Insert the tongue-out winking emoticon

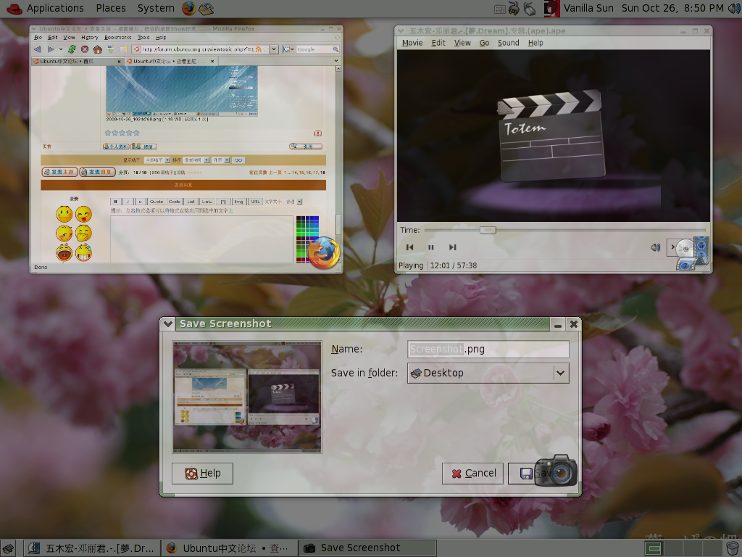84,214
